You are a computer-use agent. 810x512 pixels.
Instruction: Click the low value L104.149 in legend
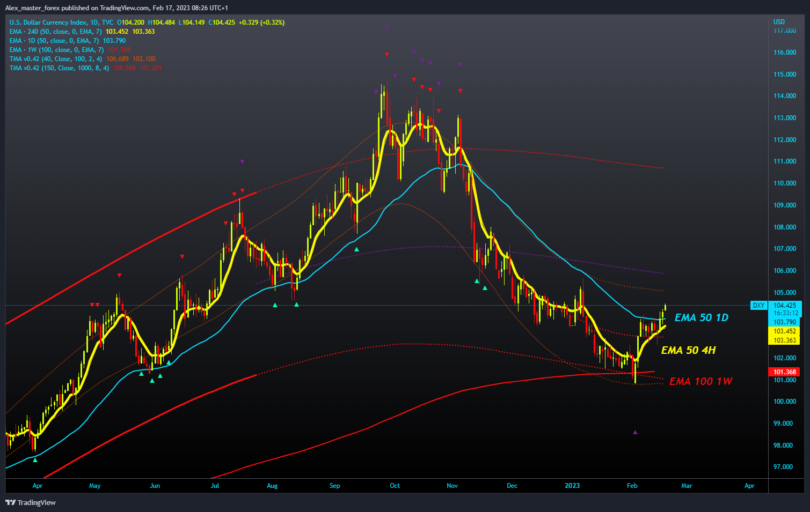pyautogui.click(x=192, y=23)
